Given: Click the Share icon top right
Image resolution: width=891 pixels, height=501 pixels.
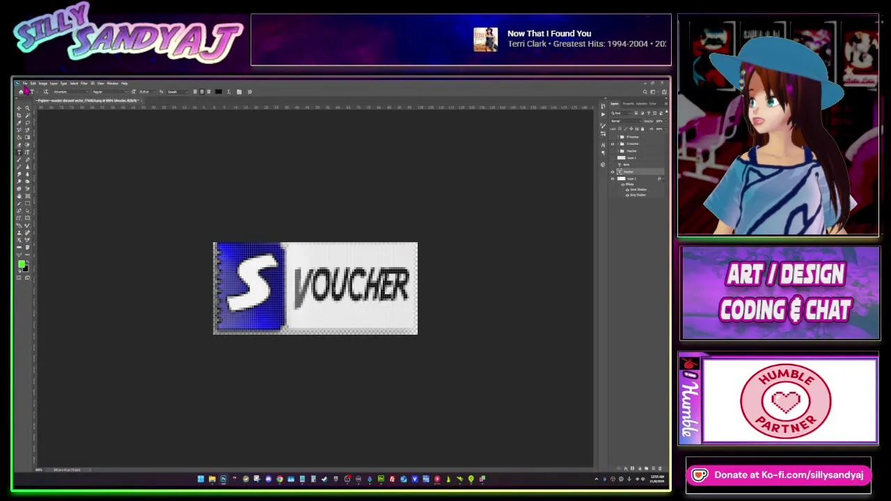Looking at the screenshot, I should coord(664,92).
